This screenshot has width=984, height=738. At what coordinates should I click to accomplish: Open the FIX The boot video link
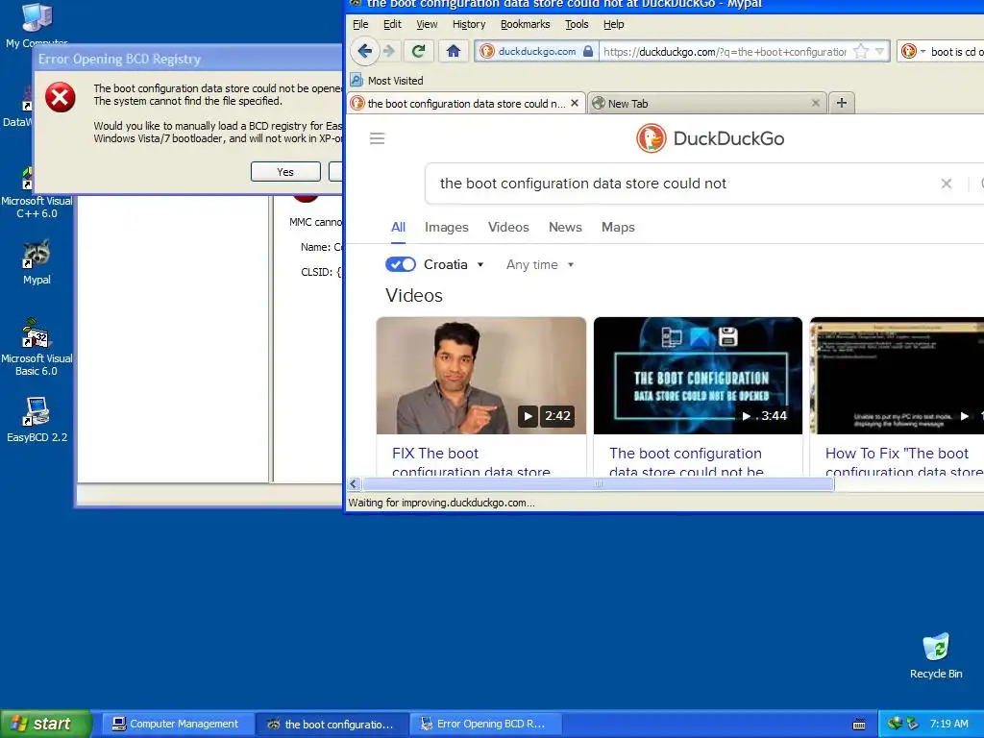(471, 462)
